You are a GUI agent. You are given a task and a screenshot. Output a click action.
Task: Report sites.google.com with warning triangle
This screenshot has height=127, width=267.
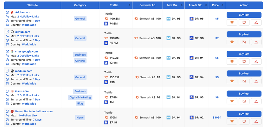coord(256,62)
